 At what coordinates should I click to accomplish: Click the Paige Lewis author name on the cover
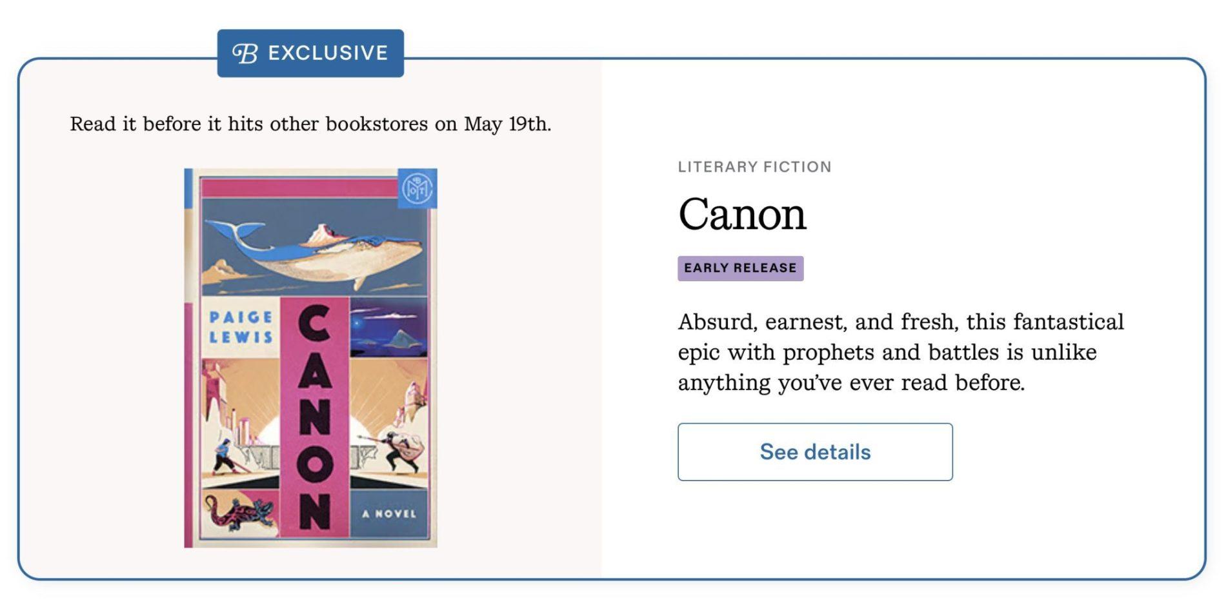point(241,327)
